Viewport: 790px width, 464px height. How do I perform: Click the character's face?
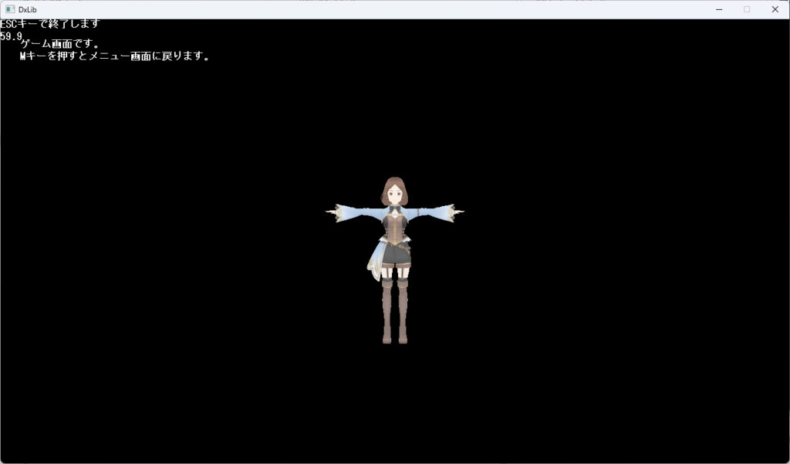pyautogui.click(x=395, y=195)
